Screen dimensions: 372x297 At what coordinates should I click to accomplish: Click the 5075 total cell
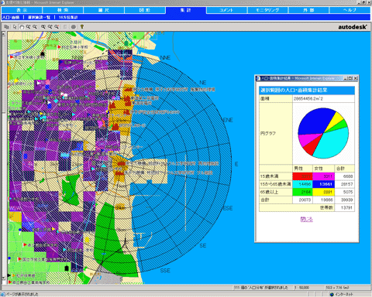pyautogui.click(x=345, y=192)
